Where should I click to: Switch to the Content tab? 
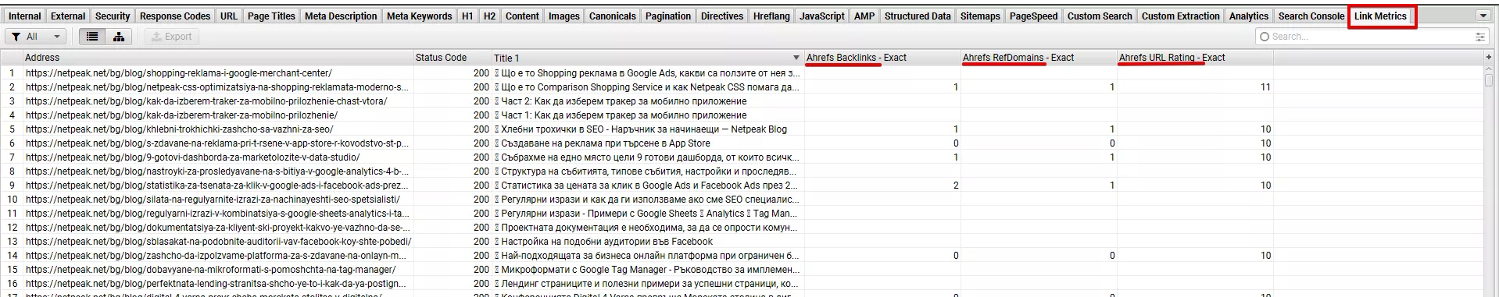[522, 16]
